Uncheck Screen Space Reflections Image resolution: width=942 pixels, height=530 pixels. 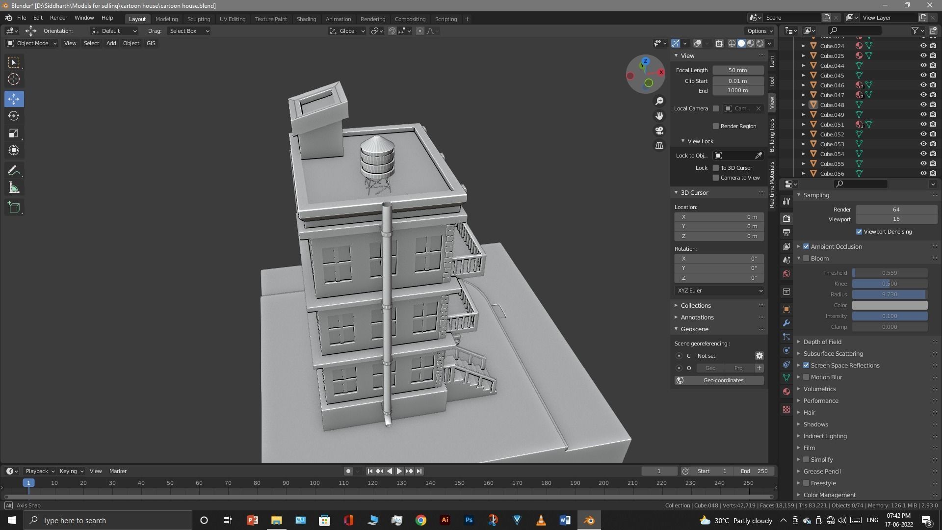tap(806, 366)
